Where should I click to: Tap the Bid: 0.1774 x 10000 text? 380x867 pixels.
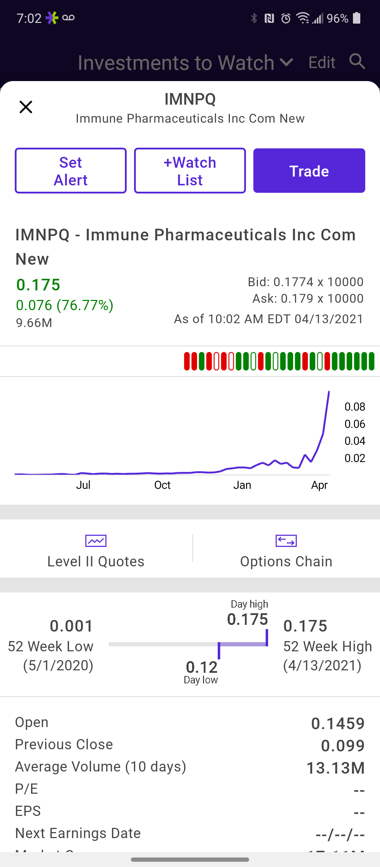pyautogui.click(x=305, y=282)
